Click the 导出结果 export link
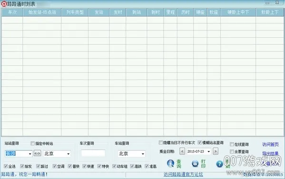 270,153
